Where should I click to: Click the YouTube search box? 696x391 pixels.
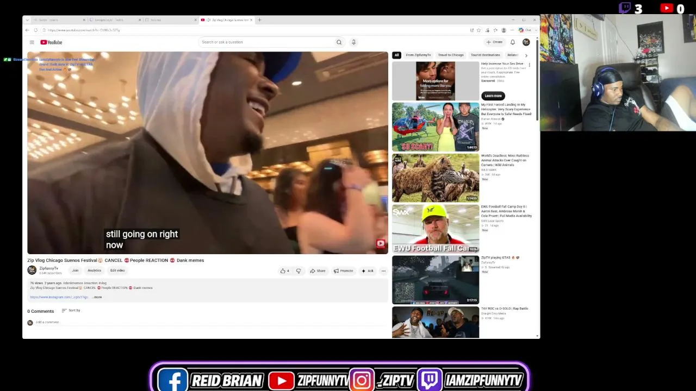pyautogui.click(x=266, y=42)
